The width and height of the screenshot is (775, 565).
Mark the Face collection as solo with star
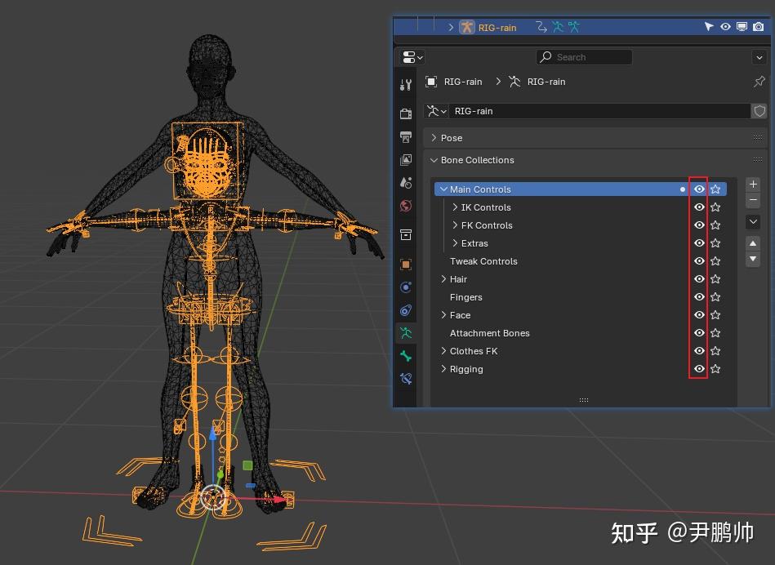(x=715, y=314)
